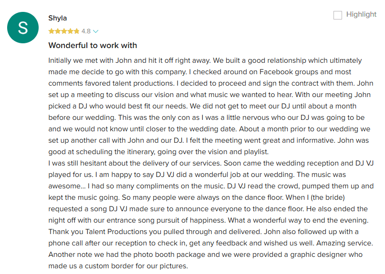This screenshot has height=274, width=385.
Task: Click the reviewer name Shyla
Action: [57, 18]
